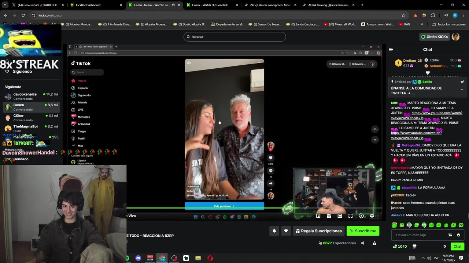This screenshot has height=263, width=469.
Task: Open the chat identity badge icon in message box
Action: (x=450, y=235)
